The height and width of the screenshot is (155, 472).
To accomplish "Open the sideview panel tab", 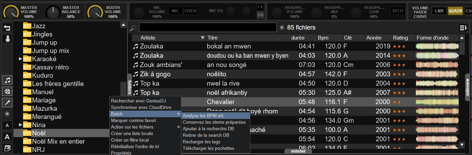I will tap(468, 87).
